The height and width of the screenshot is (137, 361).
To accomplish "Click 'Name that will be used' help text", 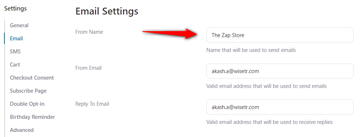I will [x=251, y=50].
